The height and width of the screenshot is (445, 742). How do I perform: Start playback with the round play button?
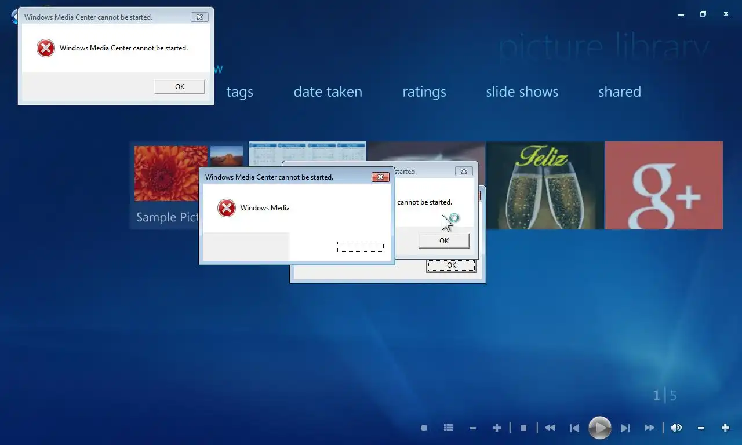tap(600, 428)
